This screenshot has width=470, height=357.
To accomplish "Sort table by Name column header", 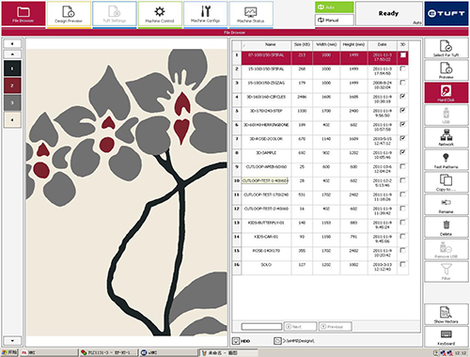I will [266, 45].
